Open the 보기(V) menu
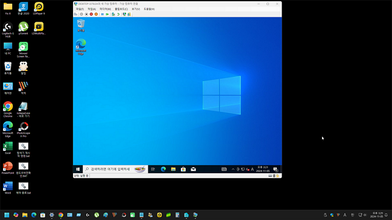This screenshot has width=392, height=220. tap(136, 9)
